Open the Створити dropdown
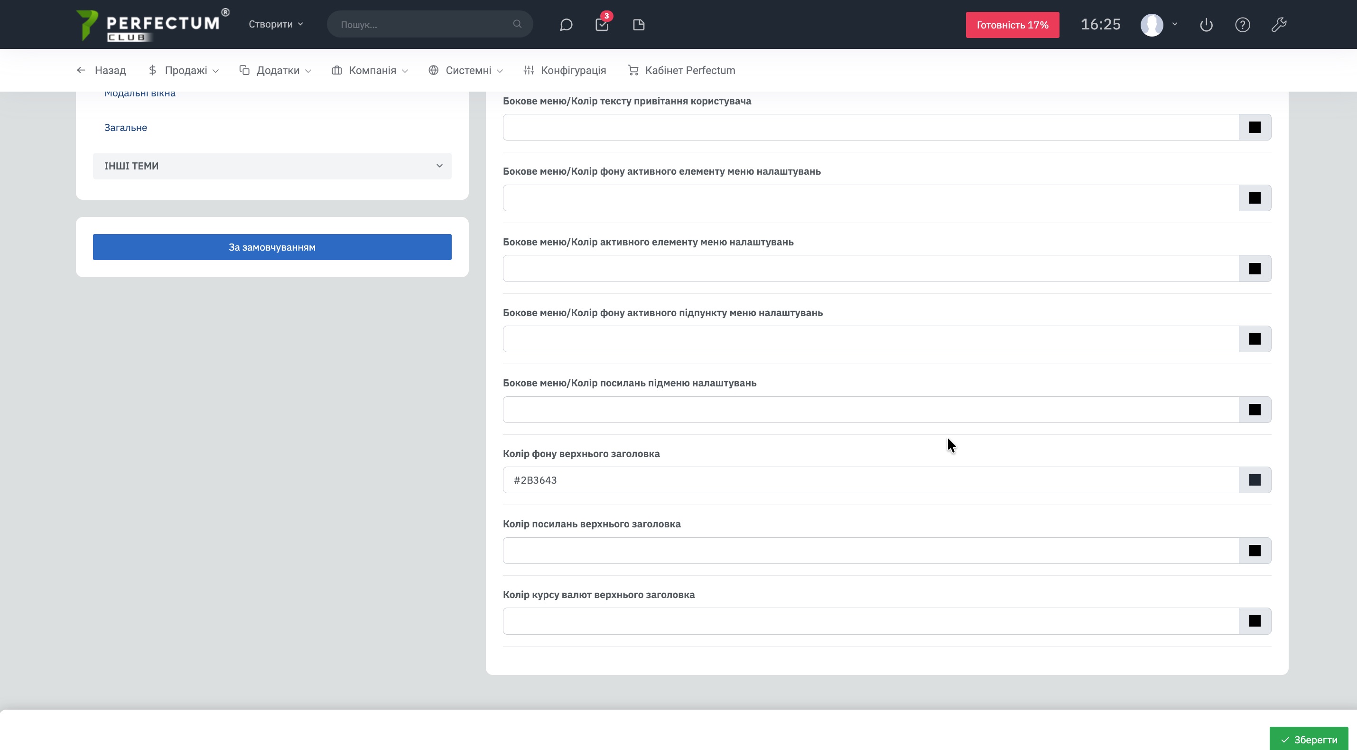The width and height of the screenshot is (1357, 750). click(x=276, y=24)
